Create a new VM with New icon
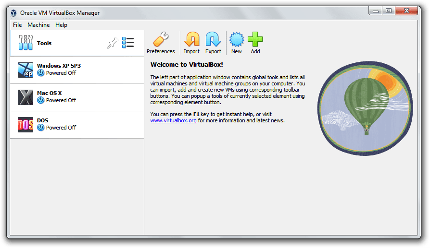Screen dimensions: 430x248 236,39
